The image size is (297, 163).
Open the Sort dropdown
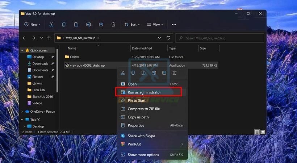(132, 25)
